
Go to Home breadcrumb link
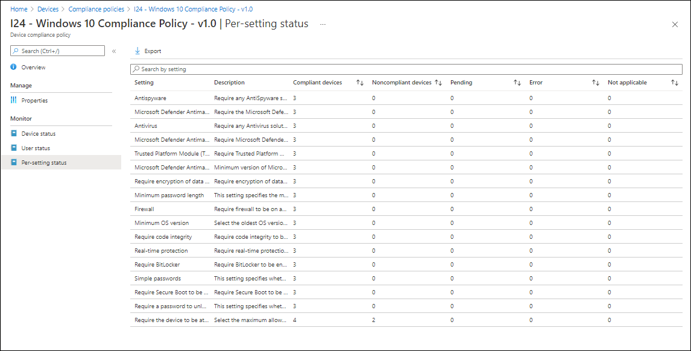19,9
